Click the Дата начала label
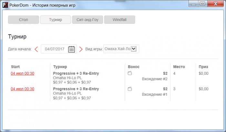The image size is (226, 132). [20, 49]
